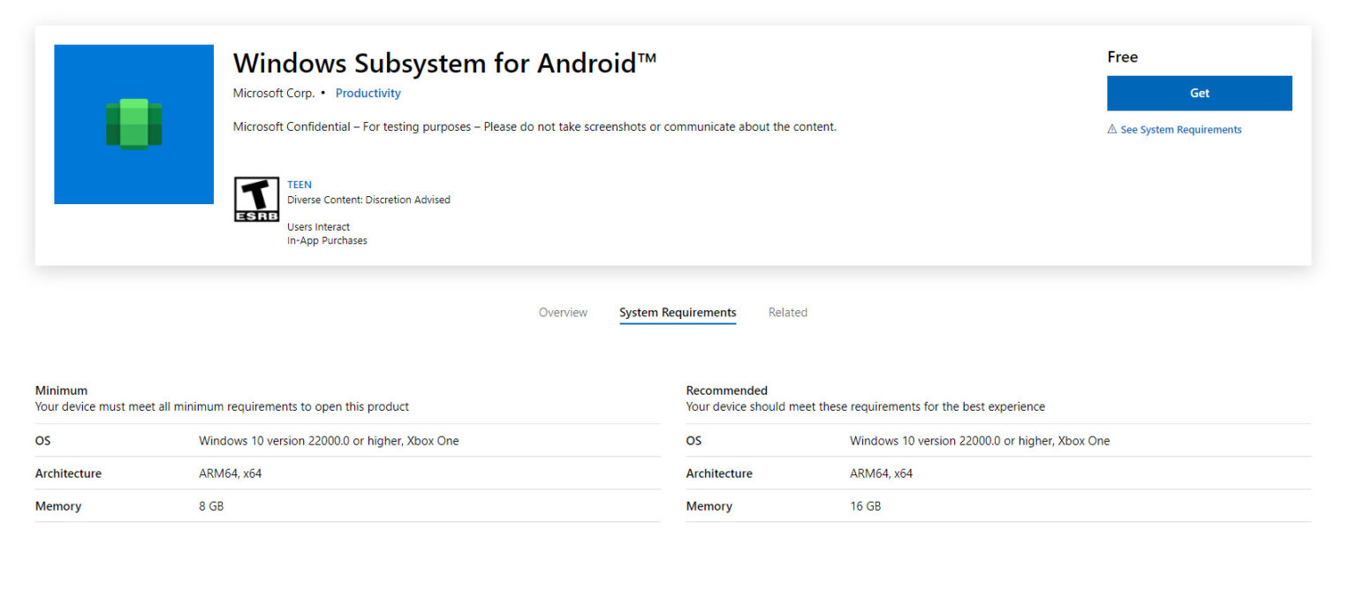Switch to the Overview tab
The image size is (1357, 614).
(563, 312)
